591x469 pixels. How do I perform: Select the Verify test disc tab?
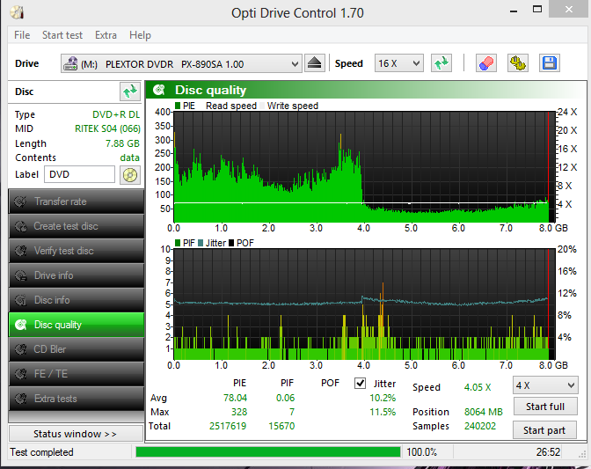(x=77, y=251)
